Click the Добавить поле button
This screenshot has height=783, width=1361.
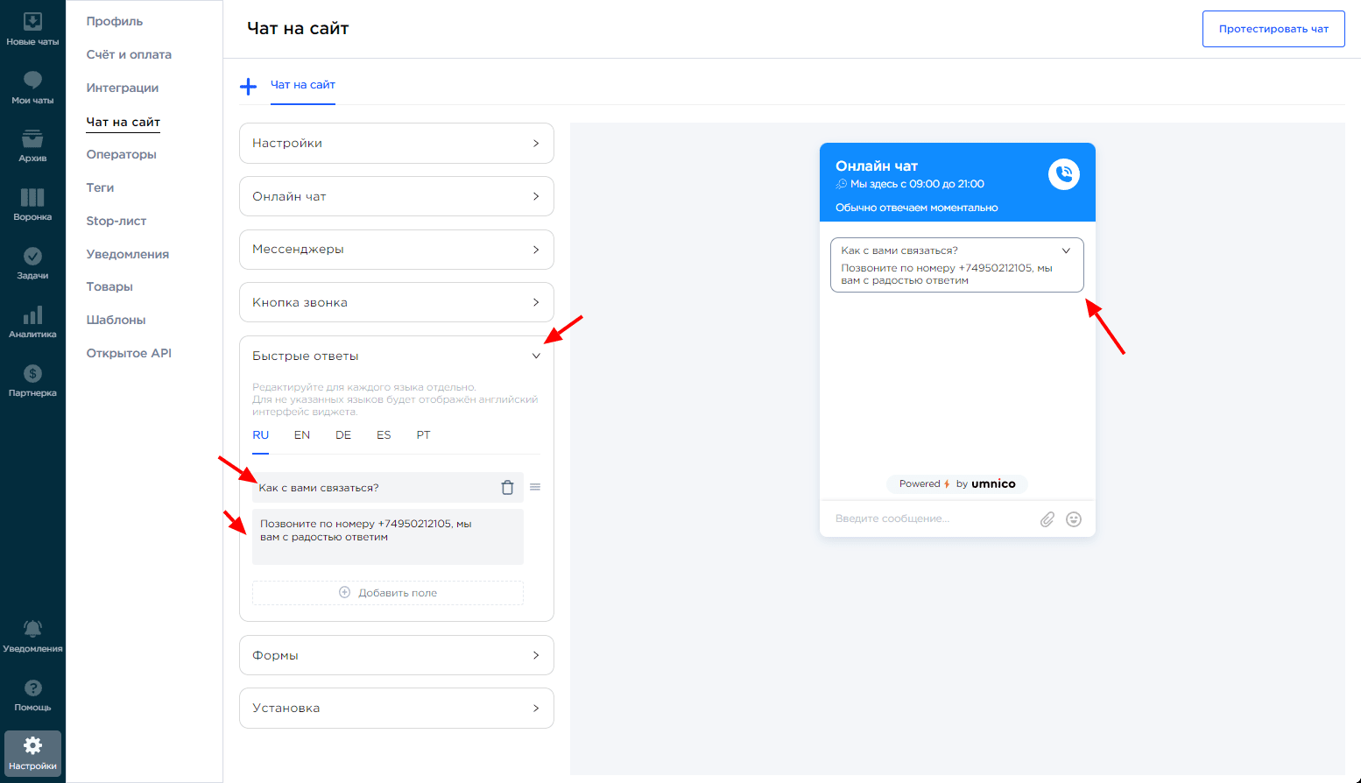[388, 593]
